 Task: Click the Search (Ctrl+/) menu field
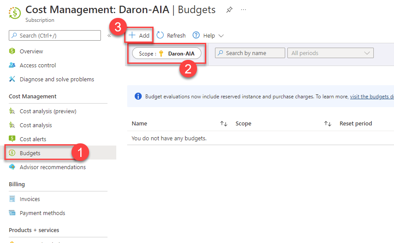(x=55, y=35)
